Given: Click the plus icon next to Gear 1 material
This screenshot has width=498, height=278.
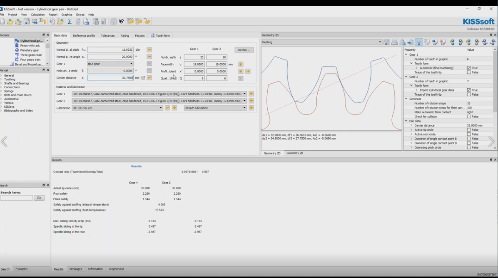Looking at the screenshot, I should point(251,94).
